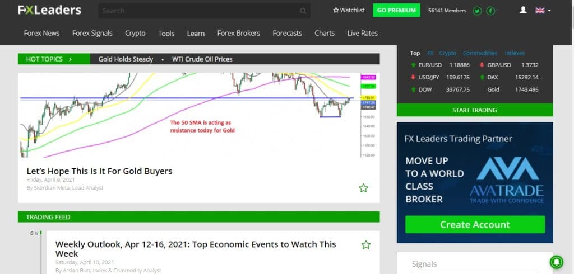Star the Weekly Outlook article
This screenshot has height=274, width=574.
coord(365,245)
